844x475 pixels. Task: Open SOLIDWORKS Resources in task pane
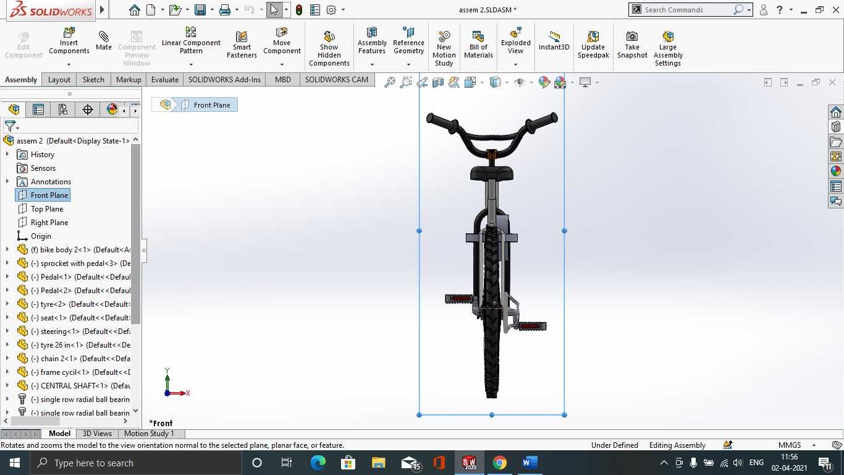(836, 112)
